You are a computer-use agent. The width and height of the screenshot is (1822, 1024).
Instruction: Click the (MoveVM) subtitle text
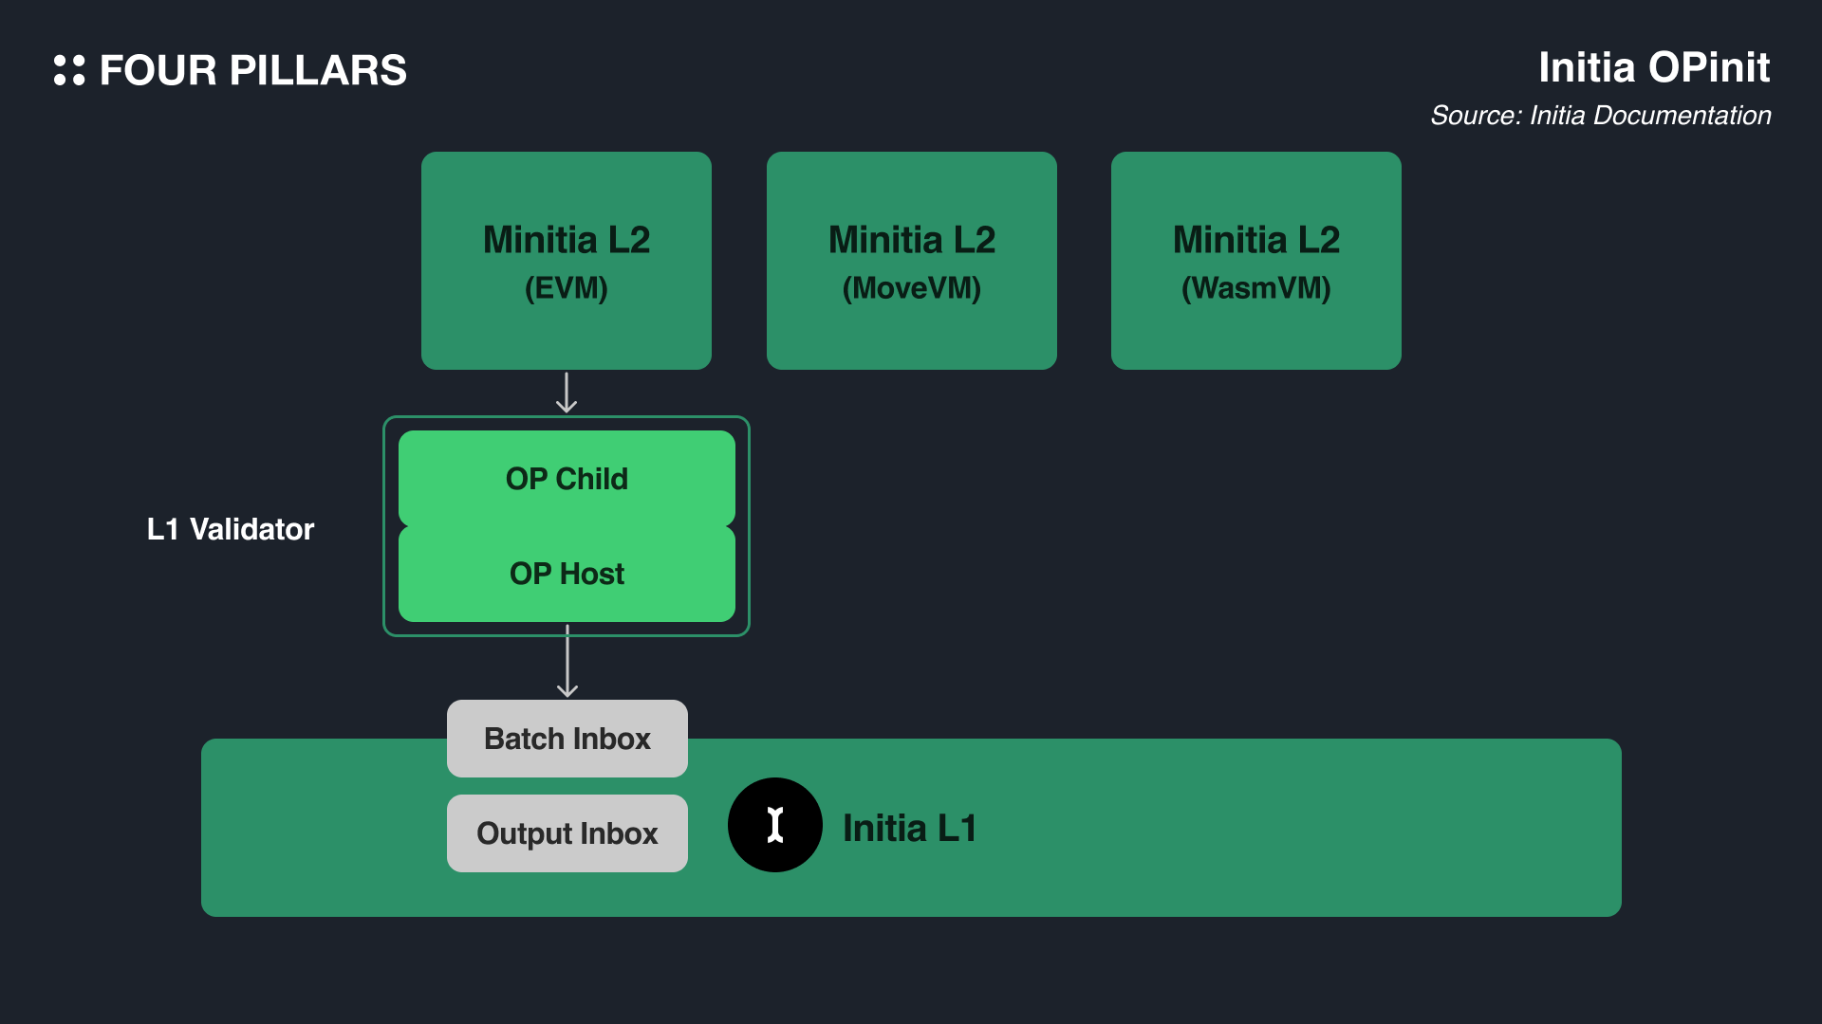pos(911,288)
